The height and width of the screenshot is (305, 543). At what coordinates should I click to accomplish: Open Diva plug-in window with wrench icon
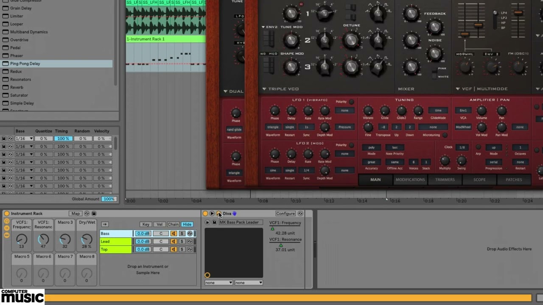point(218,213)
